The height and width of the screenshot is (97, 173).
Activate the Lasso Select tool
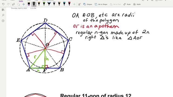tap(19, 4)
